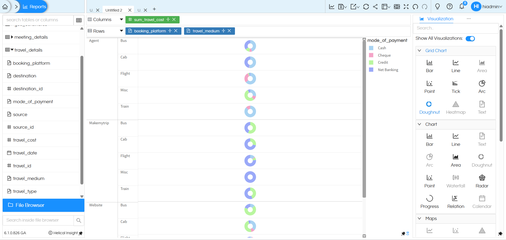This screenshot has height=240, width=506.
Task: Click the Home icon
Action: coord(5,7)
